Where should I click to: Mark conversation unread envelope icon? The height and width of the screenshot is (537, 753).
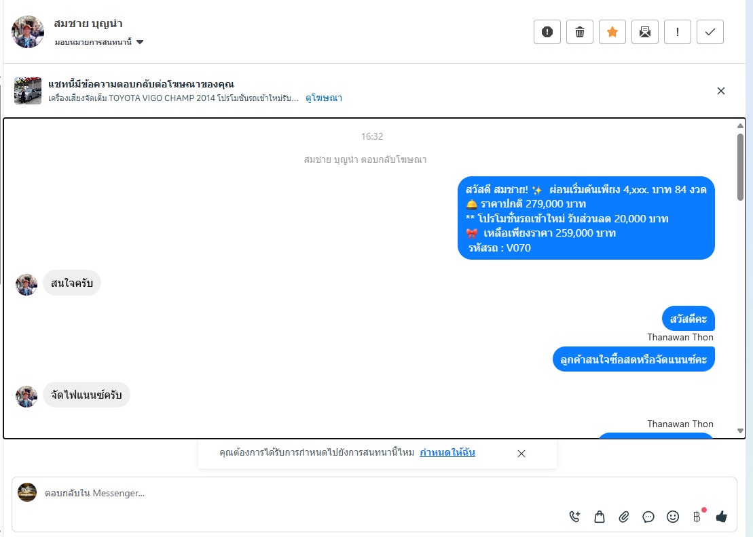pos(645,32)
